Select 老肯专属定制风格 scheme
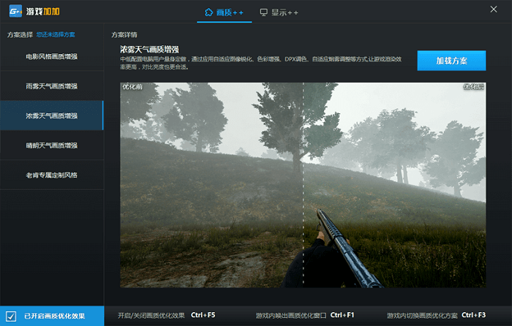 click(x=52, y=175)
